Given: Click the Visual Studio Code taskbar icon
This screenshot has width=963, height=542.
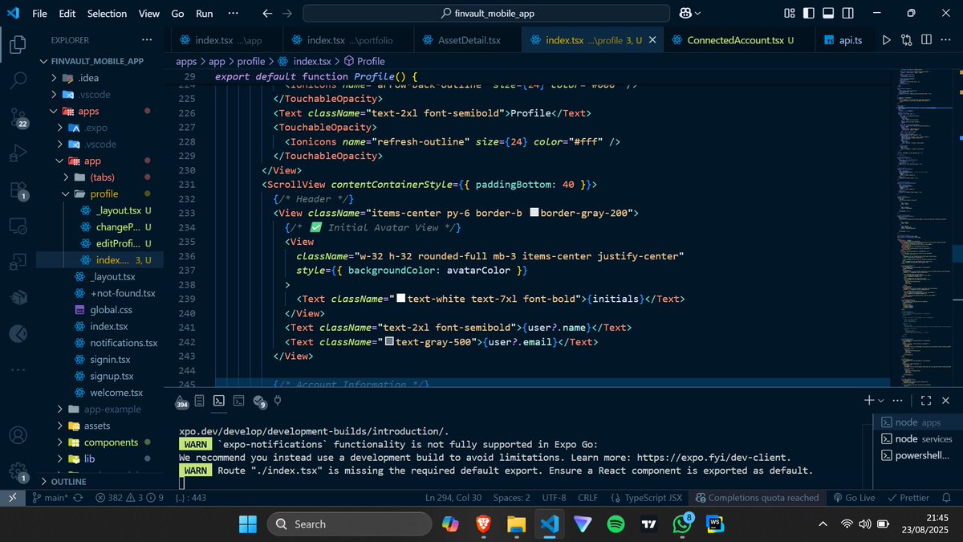Looking at the screenshot, I should pyautogui.click(x=550, y=524).
